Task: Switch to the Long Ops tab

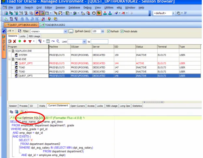Action: click(x=125, y=106)
